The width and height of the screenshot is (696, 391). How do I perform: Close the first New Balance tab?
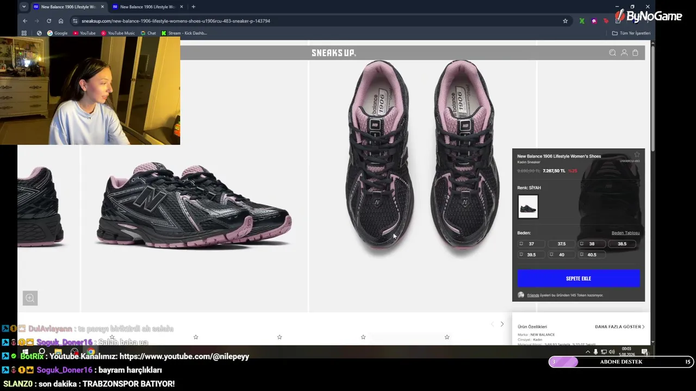102,7
